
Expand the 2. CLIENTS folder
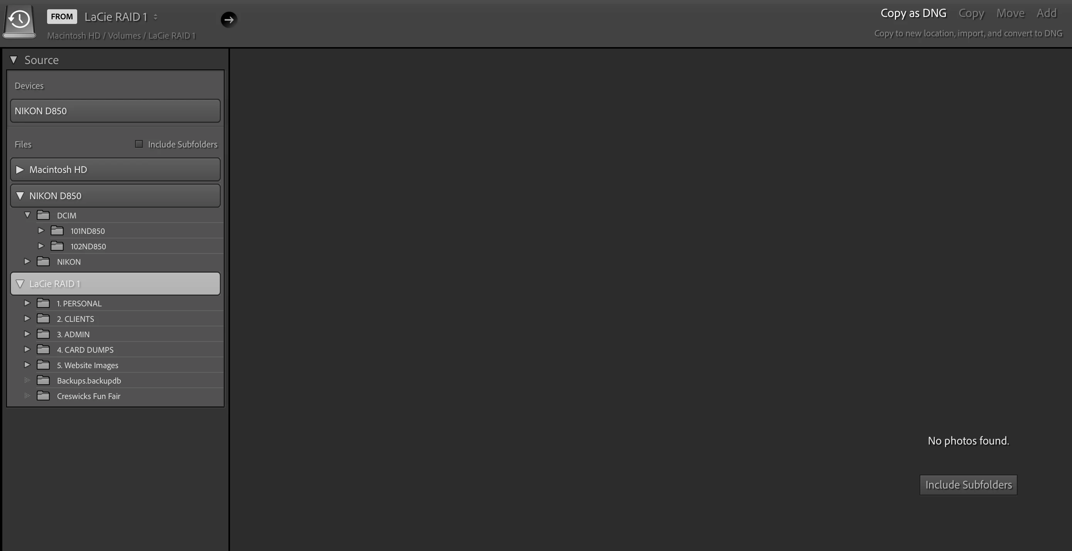pyautogui.click(x=27, y=318)
